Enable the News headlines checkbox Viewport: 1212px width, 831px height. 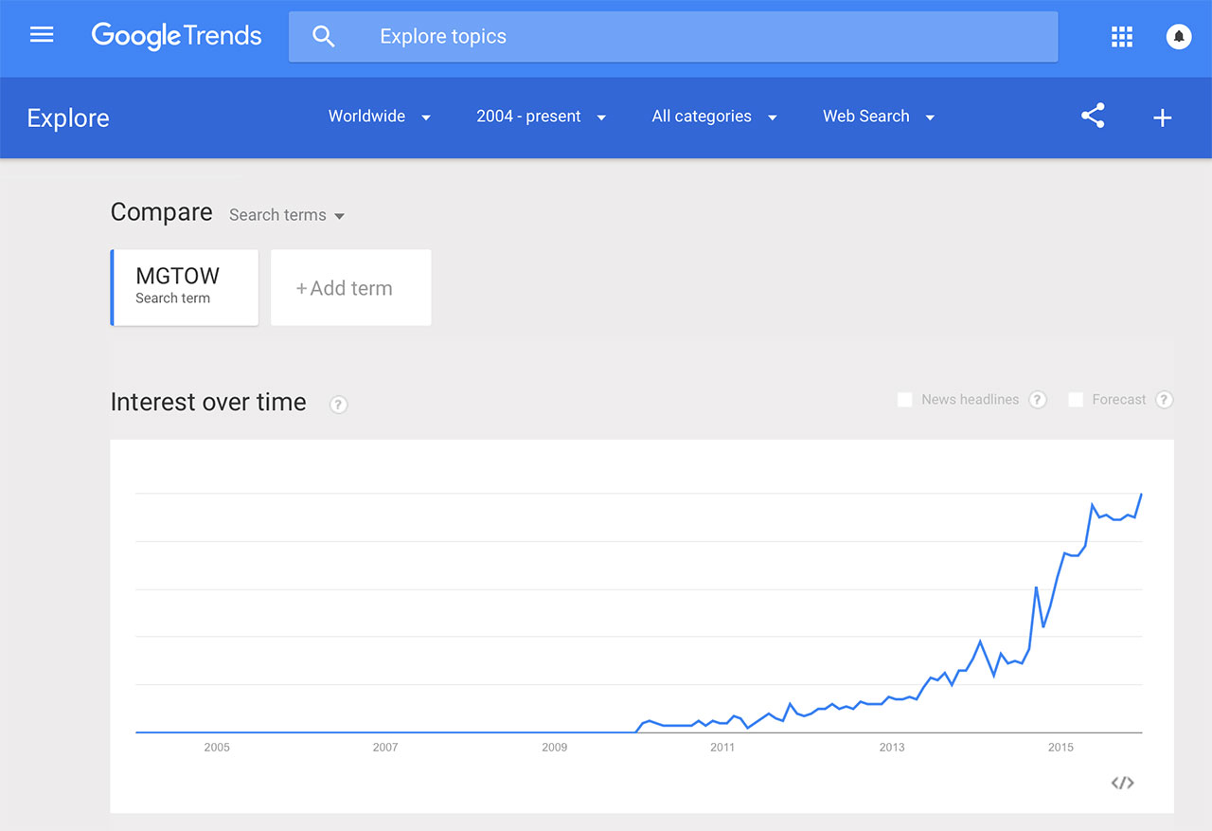[904, 400]
